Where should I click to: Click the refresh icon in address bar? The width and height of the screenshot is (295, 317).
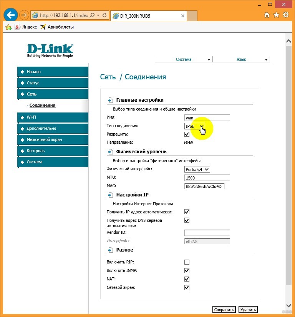tap(104, 15)
